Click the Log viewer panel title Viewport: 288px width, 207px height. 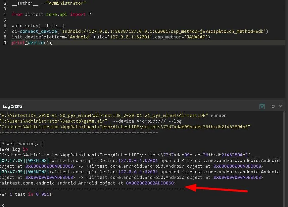[x=13, y=106]
